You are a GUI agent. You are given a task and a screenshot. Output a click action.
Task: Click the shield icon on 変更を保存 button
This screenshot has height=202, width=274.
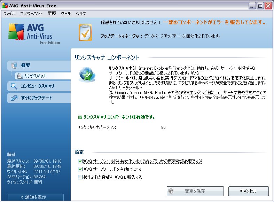pos(171,191)
